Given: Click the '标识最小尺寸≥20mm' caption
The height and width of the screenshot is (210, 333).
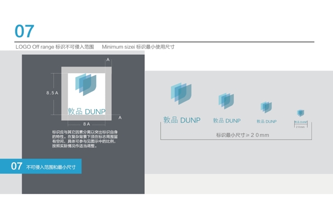Looking at the screenshot, I should (243, 135).
